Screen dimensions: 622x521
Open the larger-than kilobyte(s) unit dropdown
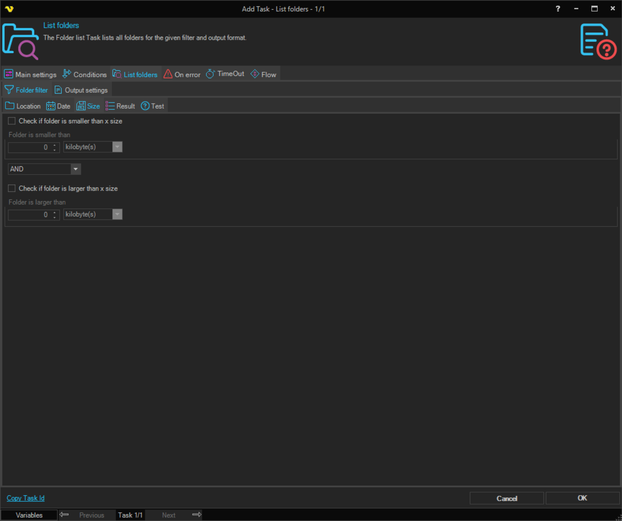pyautogui.click(x=117, y=214)
